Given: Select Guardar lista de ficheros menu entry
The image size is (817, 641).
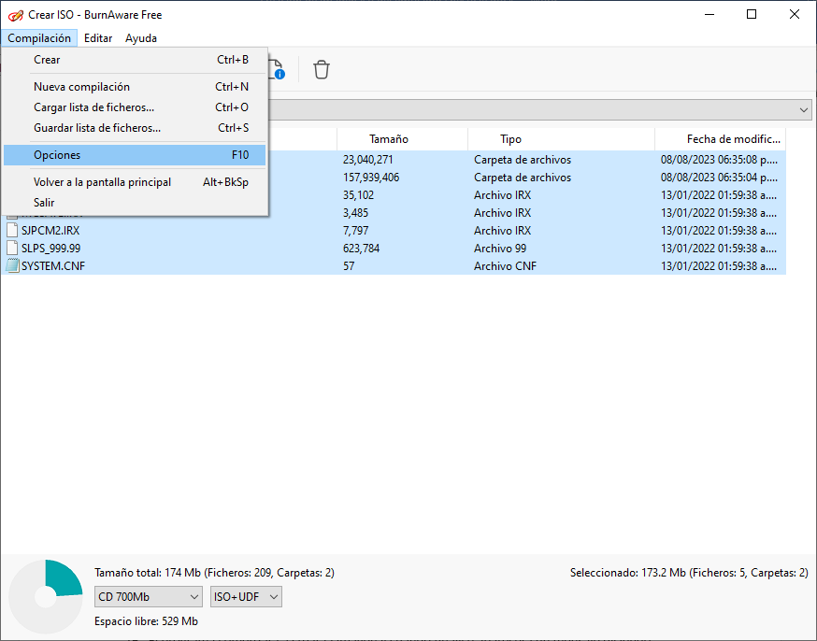Looking at the screenshot, I should (x=135, y=128).
